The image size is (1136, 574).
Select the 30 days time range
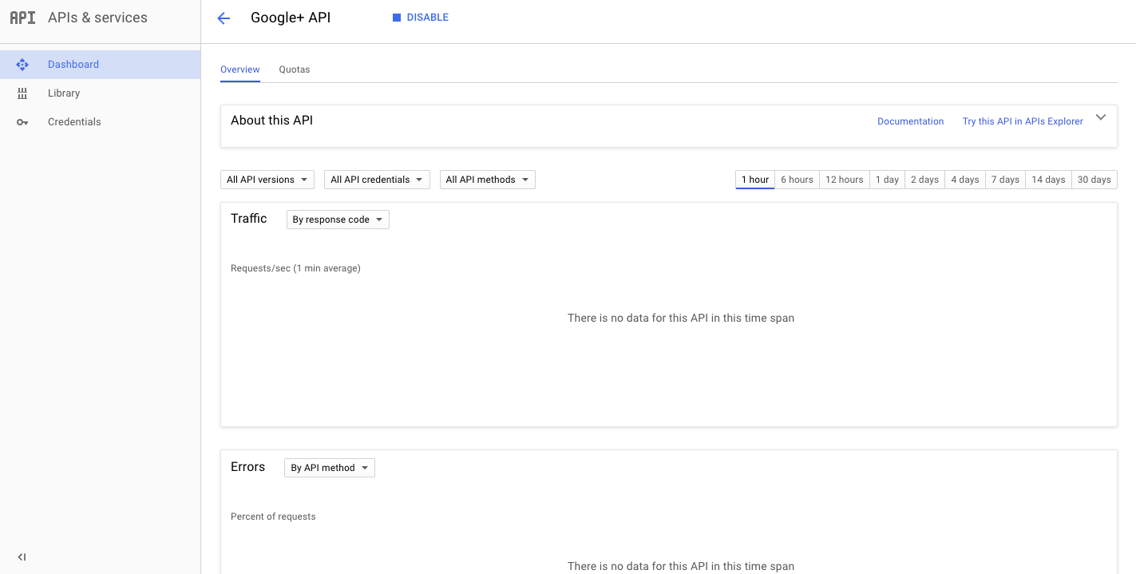1094,180
